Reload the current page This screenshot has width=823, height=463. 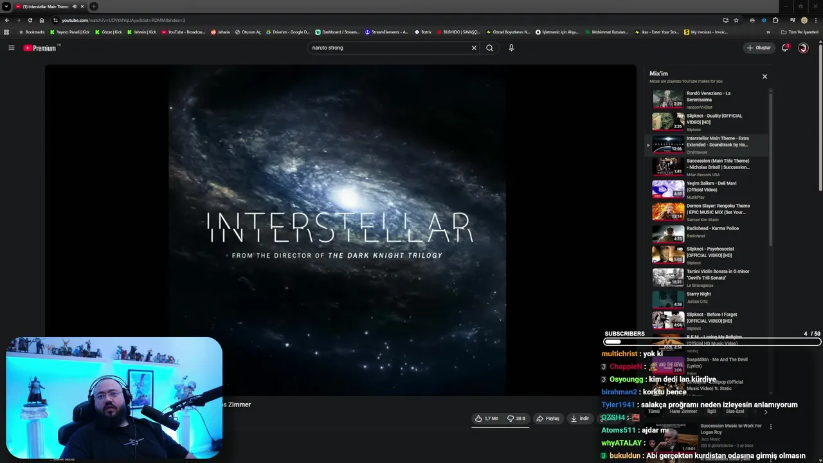[x=30, y=20]
